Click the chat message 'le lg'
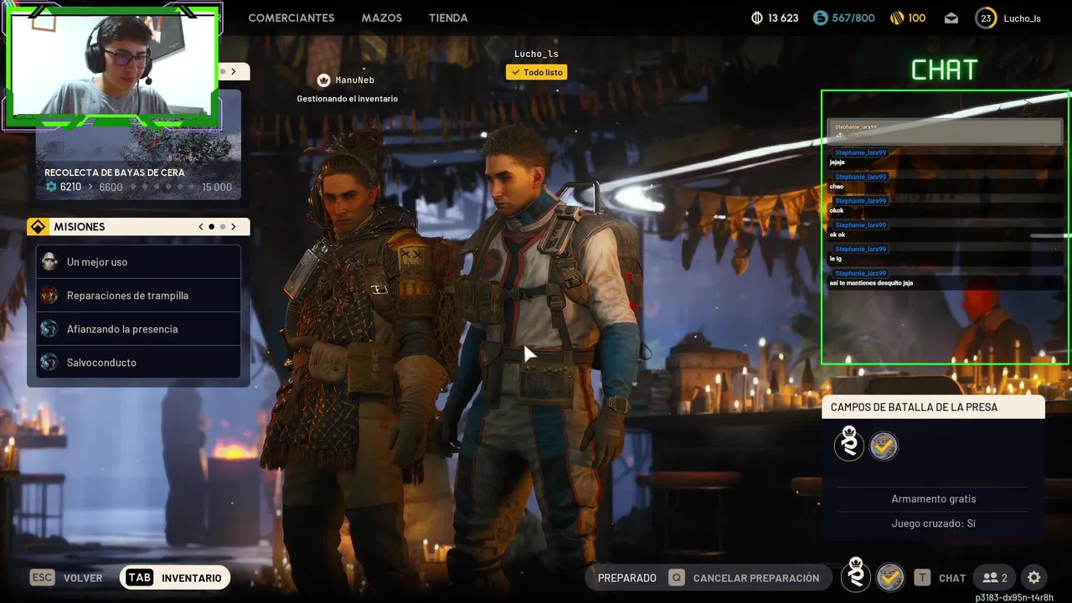Image resolution: width=1072 pixels, height=603 pixels. coord(835,259)
